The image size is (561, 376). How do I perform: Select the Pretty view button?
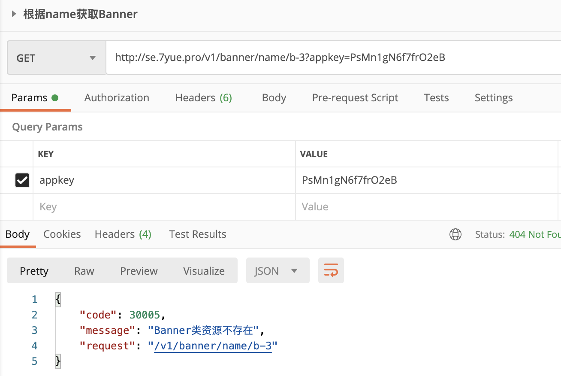pyautogui.click(x=34, y=271)
